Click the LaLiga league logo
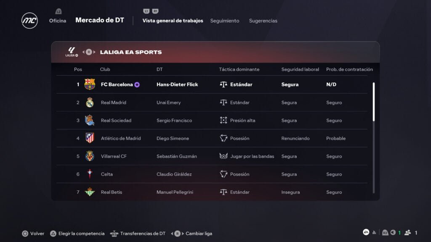Viewport: 431px width, 242px height. tap(72, 52)
